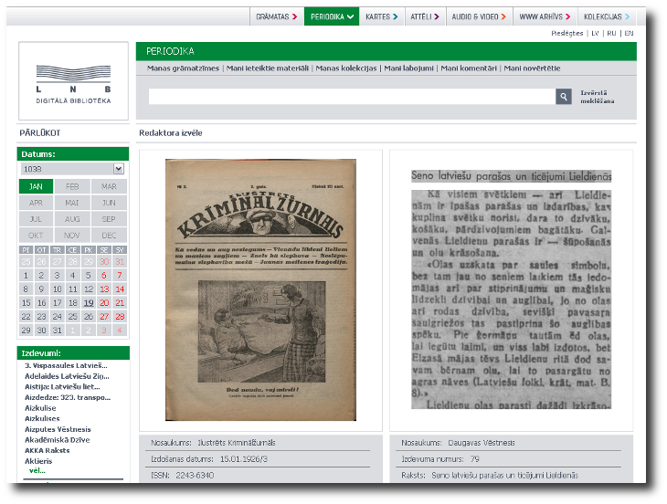
Task: Select month OKT
Action: 37,235
